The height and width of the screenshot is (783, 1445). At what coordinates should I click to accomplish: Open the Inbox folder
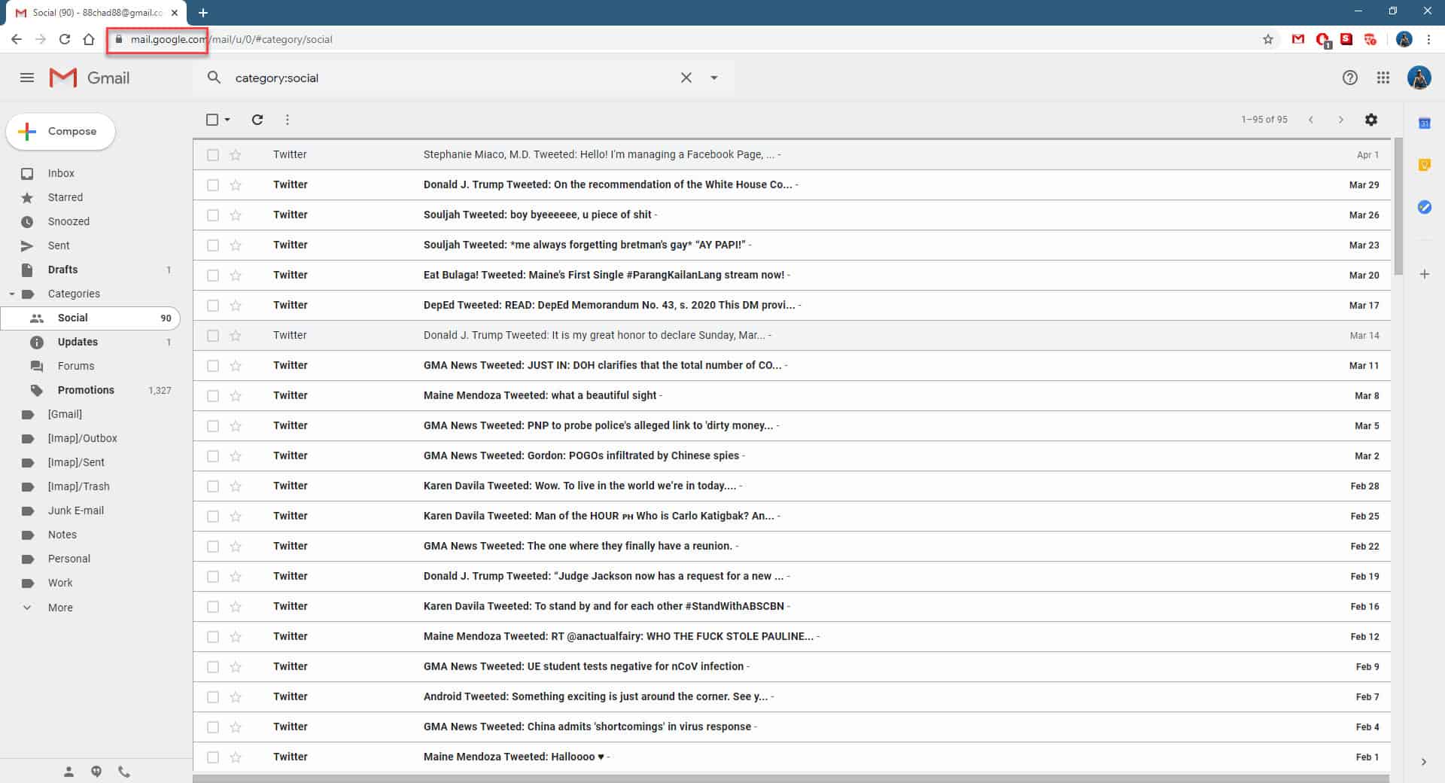pos(61,173)
